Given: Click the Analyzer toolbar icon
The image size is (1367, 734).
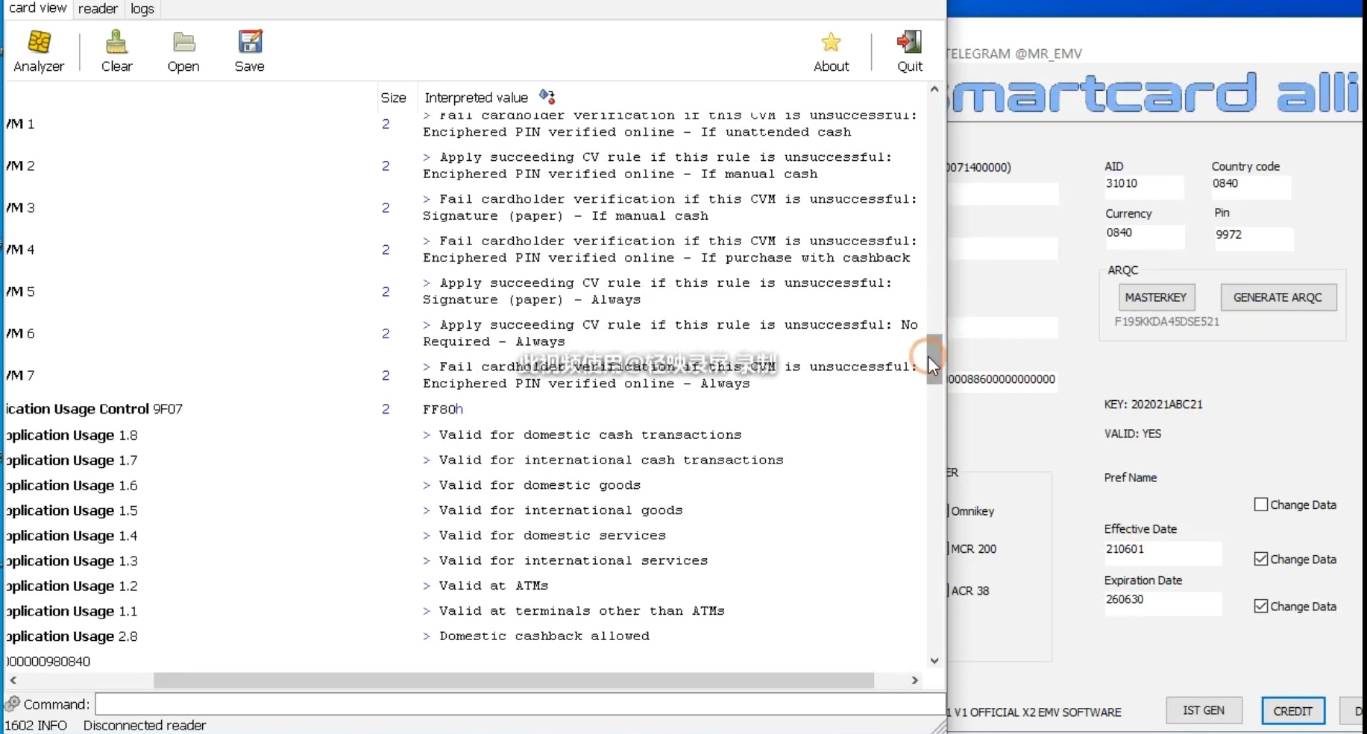Looking at the screenshot, I should pos(39,43).
